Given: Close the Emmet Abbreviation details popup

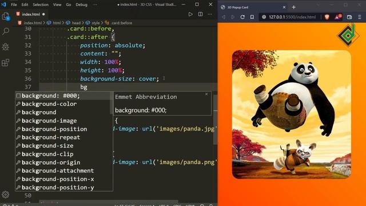Looking at the screenshot, I should click(206, 94).
